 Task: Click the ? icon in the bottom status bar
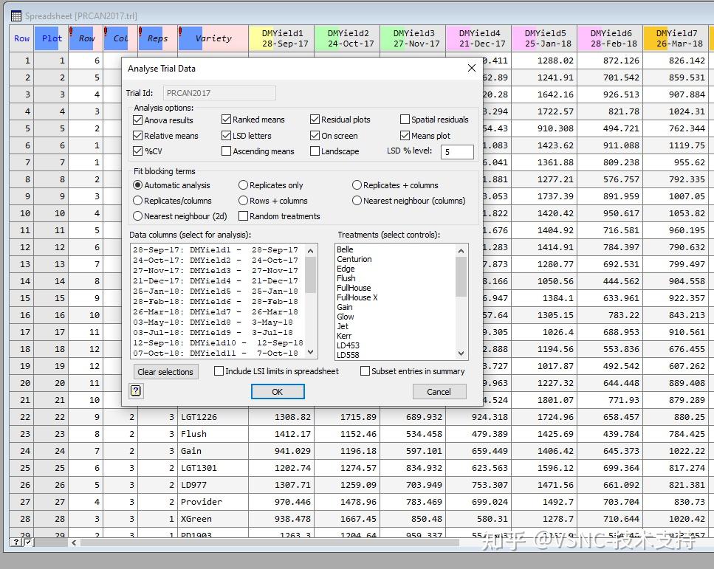click(16, 542)
